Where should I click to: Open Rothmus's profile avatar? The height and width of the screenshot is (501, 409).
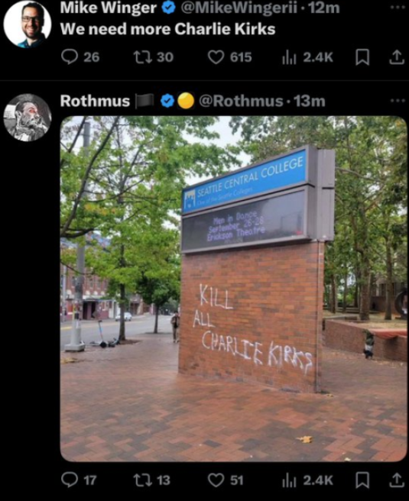[28, 118]
